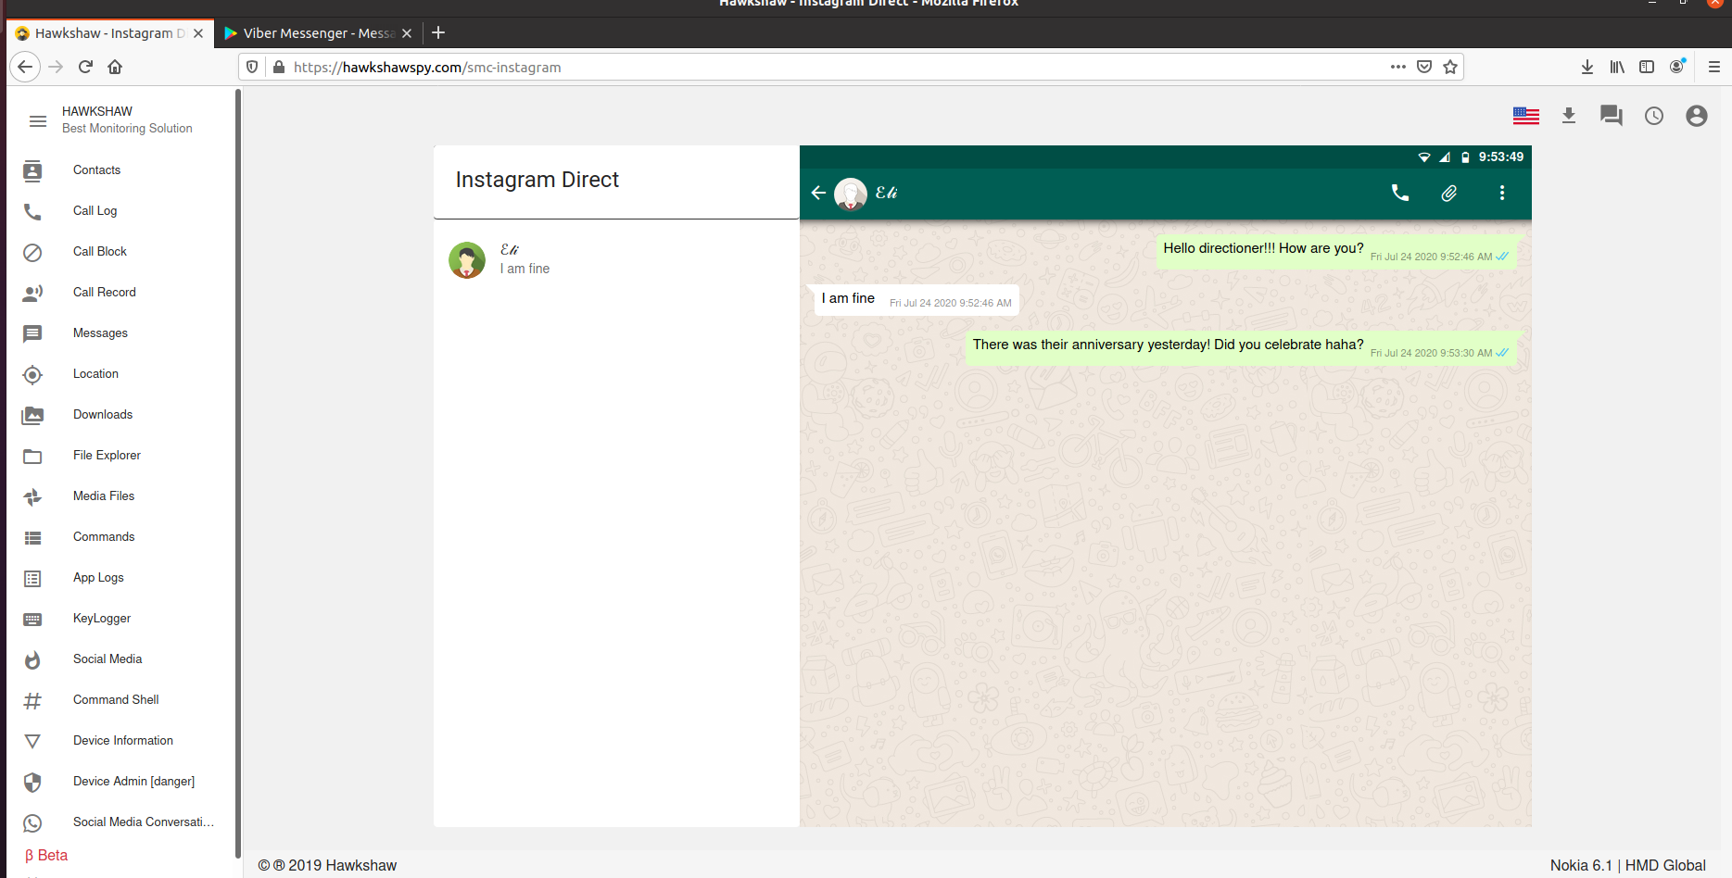Open the Firefox application hamburger menu
The height and width of the screenshot is (878, 1732).
click(1714, 67)
